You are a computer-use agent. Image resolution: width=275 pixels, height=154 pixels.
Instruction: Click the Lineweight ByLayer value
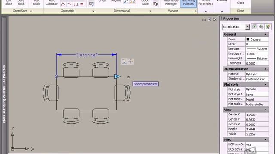[257, 59]
